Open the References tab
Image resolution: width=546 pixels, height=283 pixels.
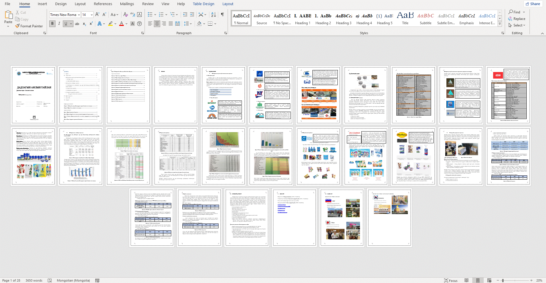103,4
